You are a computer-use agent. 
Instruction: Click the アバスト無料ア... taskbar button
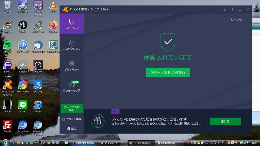(141, 143)
